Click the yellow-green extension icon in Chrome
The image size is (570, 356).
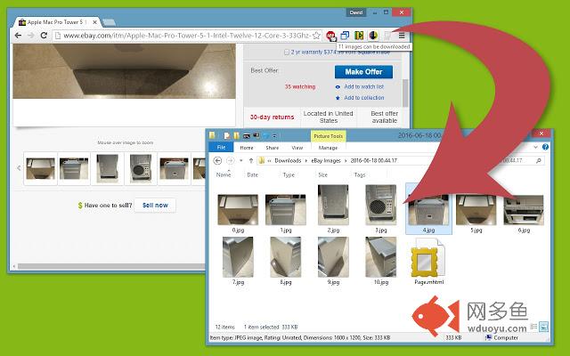pyautogui.click(x=359, y=36)
